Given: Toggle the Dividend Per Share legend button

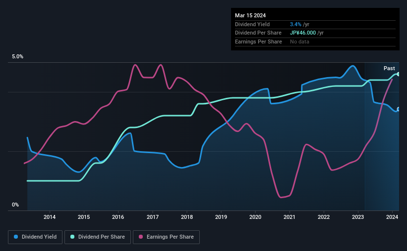Looking at the screenshot, I should [98, 237].
